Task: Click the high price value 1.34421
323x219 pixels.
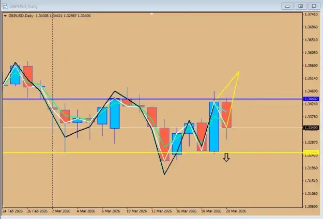Action: (x=56, y=16)
